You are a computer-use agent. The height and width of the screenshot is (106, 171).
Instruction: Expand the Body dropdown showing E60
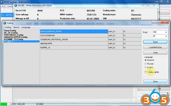click(x=166, y=32)
